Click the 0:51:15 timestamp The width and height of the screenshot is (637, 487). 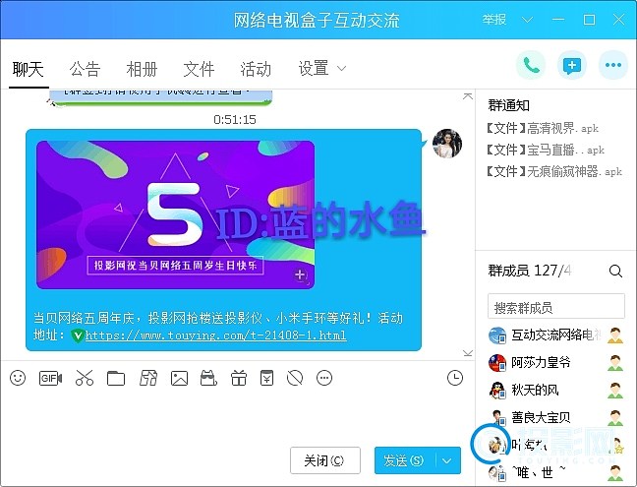(235, 119)
